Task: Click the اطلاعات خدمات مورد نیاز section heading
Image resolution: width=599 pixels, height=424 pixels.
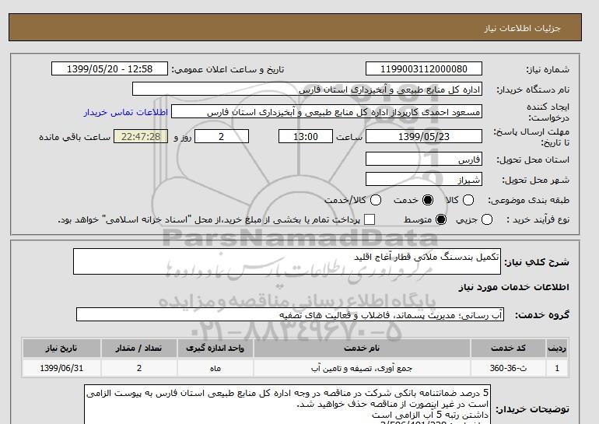Action: tap(513, 287)
